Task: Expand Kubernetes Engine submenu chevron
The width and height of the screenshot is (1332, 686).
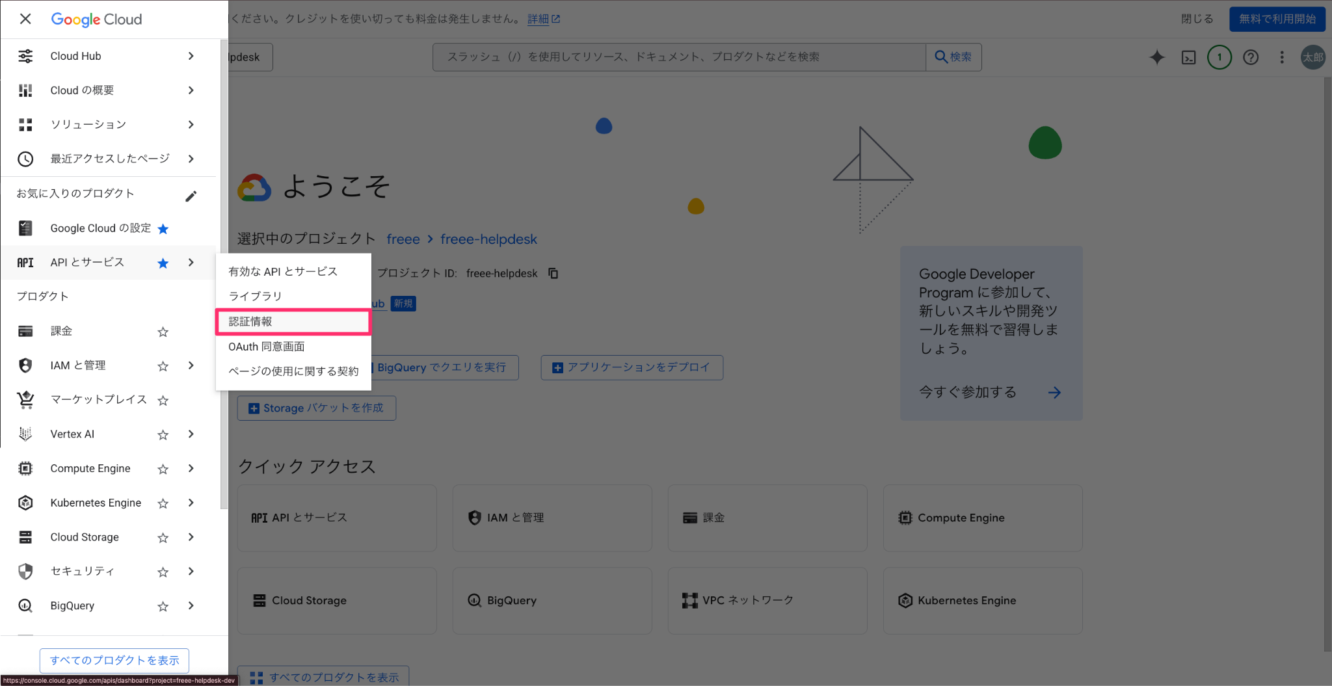Action: [191, 503]
